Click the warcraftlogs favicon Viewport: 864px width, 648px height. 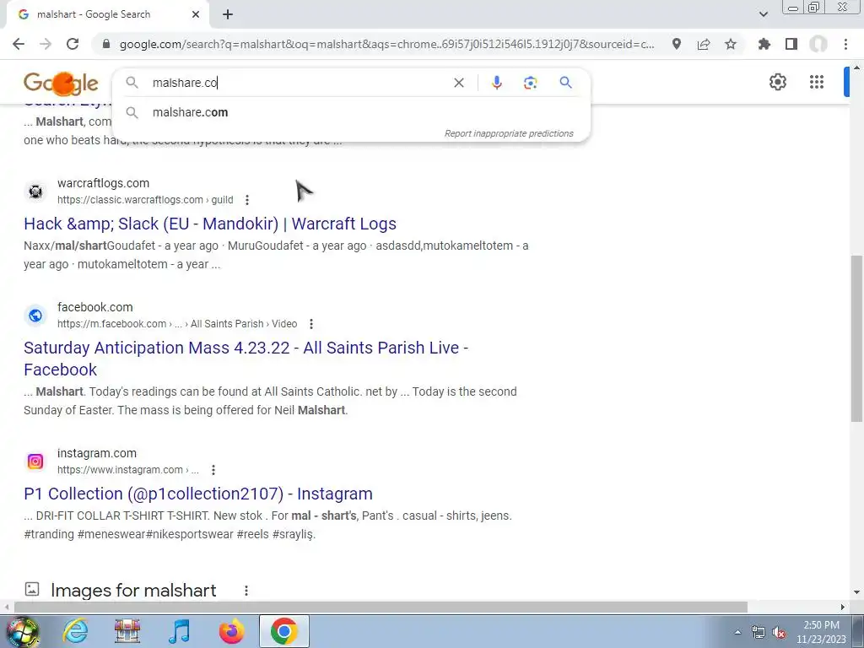tap(35, 192)
